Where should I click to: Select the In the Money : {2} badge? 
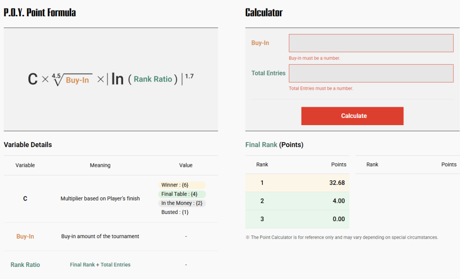[x=181, y=203]
